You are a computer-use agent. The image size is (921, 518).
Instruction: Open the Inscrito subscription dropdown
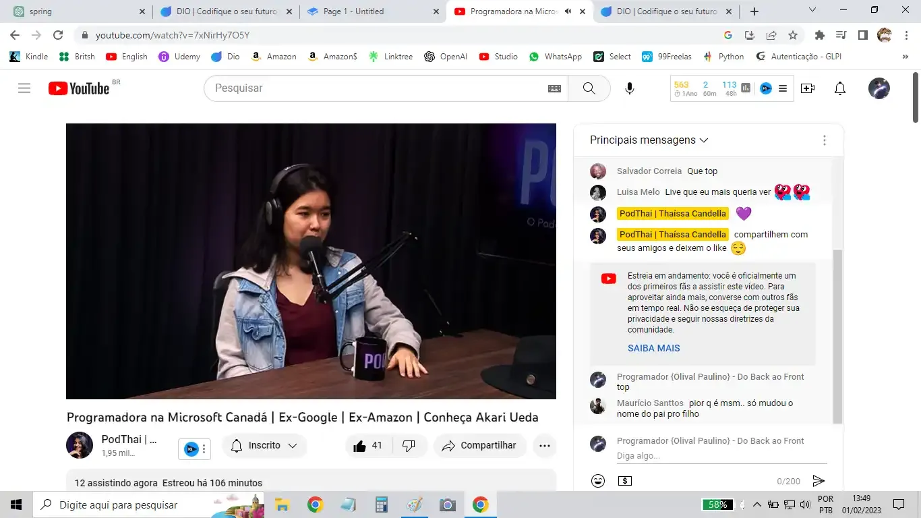[264, 446]
